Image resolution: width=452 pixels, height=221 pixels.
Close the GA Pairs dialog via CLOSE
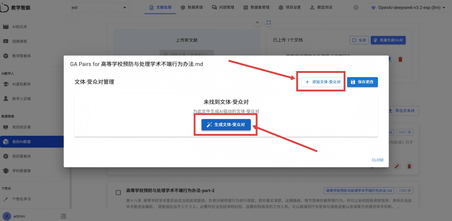(377, 160)
